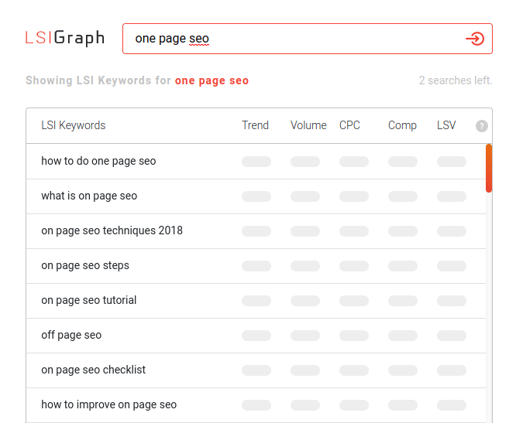Click the LSV column header

pos(447,125)
